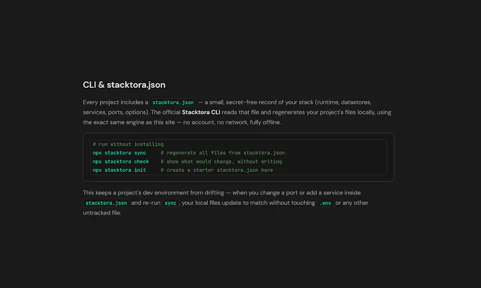Click the 'no account, no network, fully offline' sentence

click(232, 123)
